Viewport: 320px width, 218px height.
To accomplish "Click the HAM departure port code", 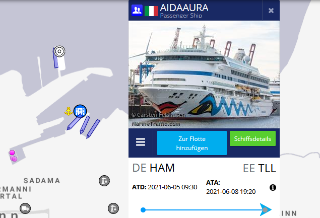I will (x=162, y=168).
